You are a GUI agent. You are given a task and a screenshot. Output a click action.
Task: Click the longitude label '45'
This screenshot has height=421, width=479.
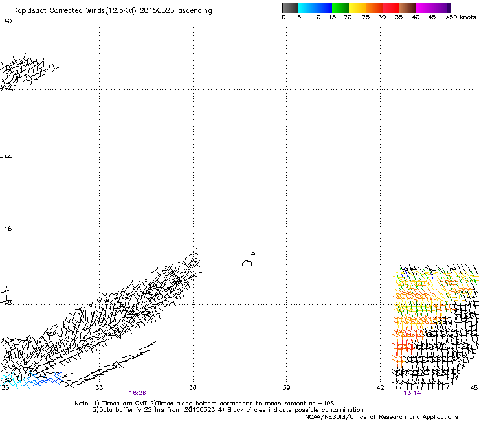pyautogui.click(x=474, y=388)
